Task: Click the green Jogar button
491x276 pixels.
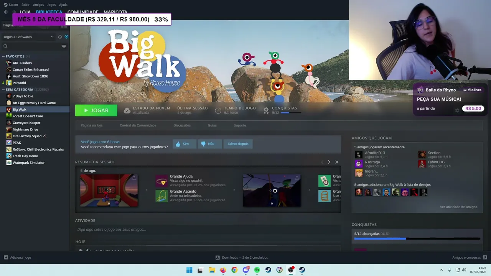Action: click(x=96, y=110)
